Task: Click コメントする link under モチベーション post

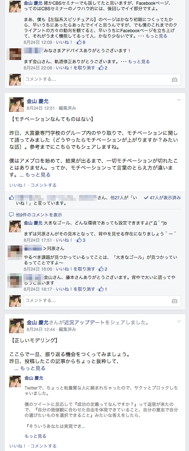Action: point(44,185)
